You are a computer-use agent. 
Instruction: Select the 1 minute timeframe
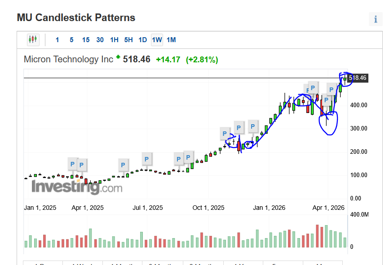(x=57, y=40)
